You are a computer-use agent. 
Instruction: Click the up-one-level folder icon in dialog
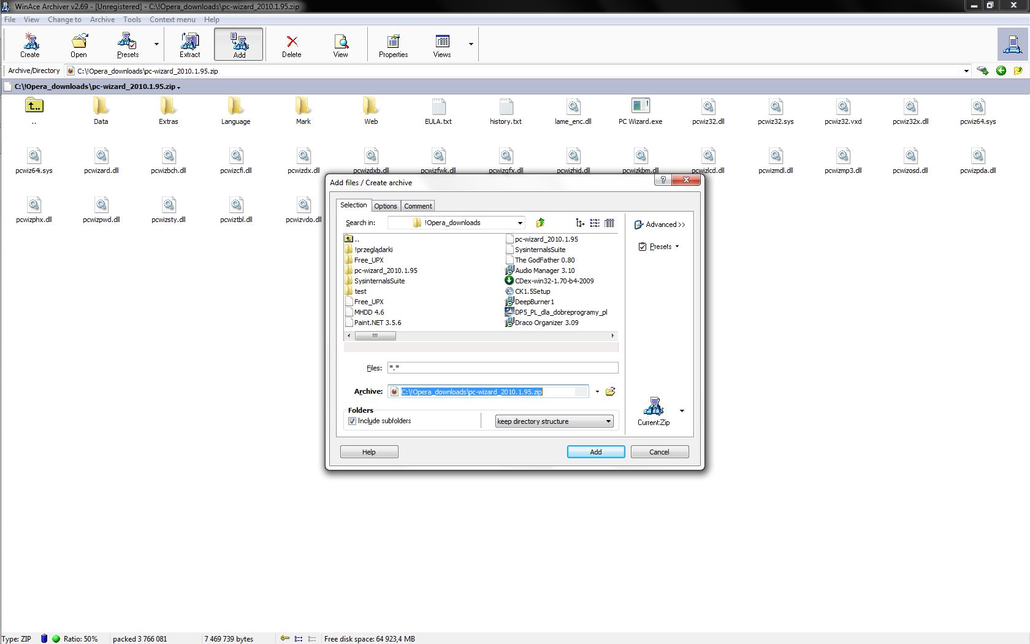click(540, 223)
